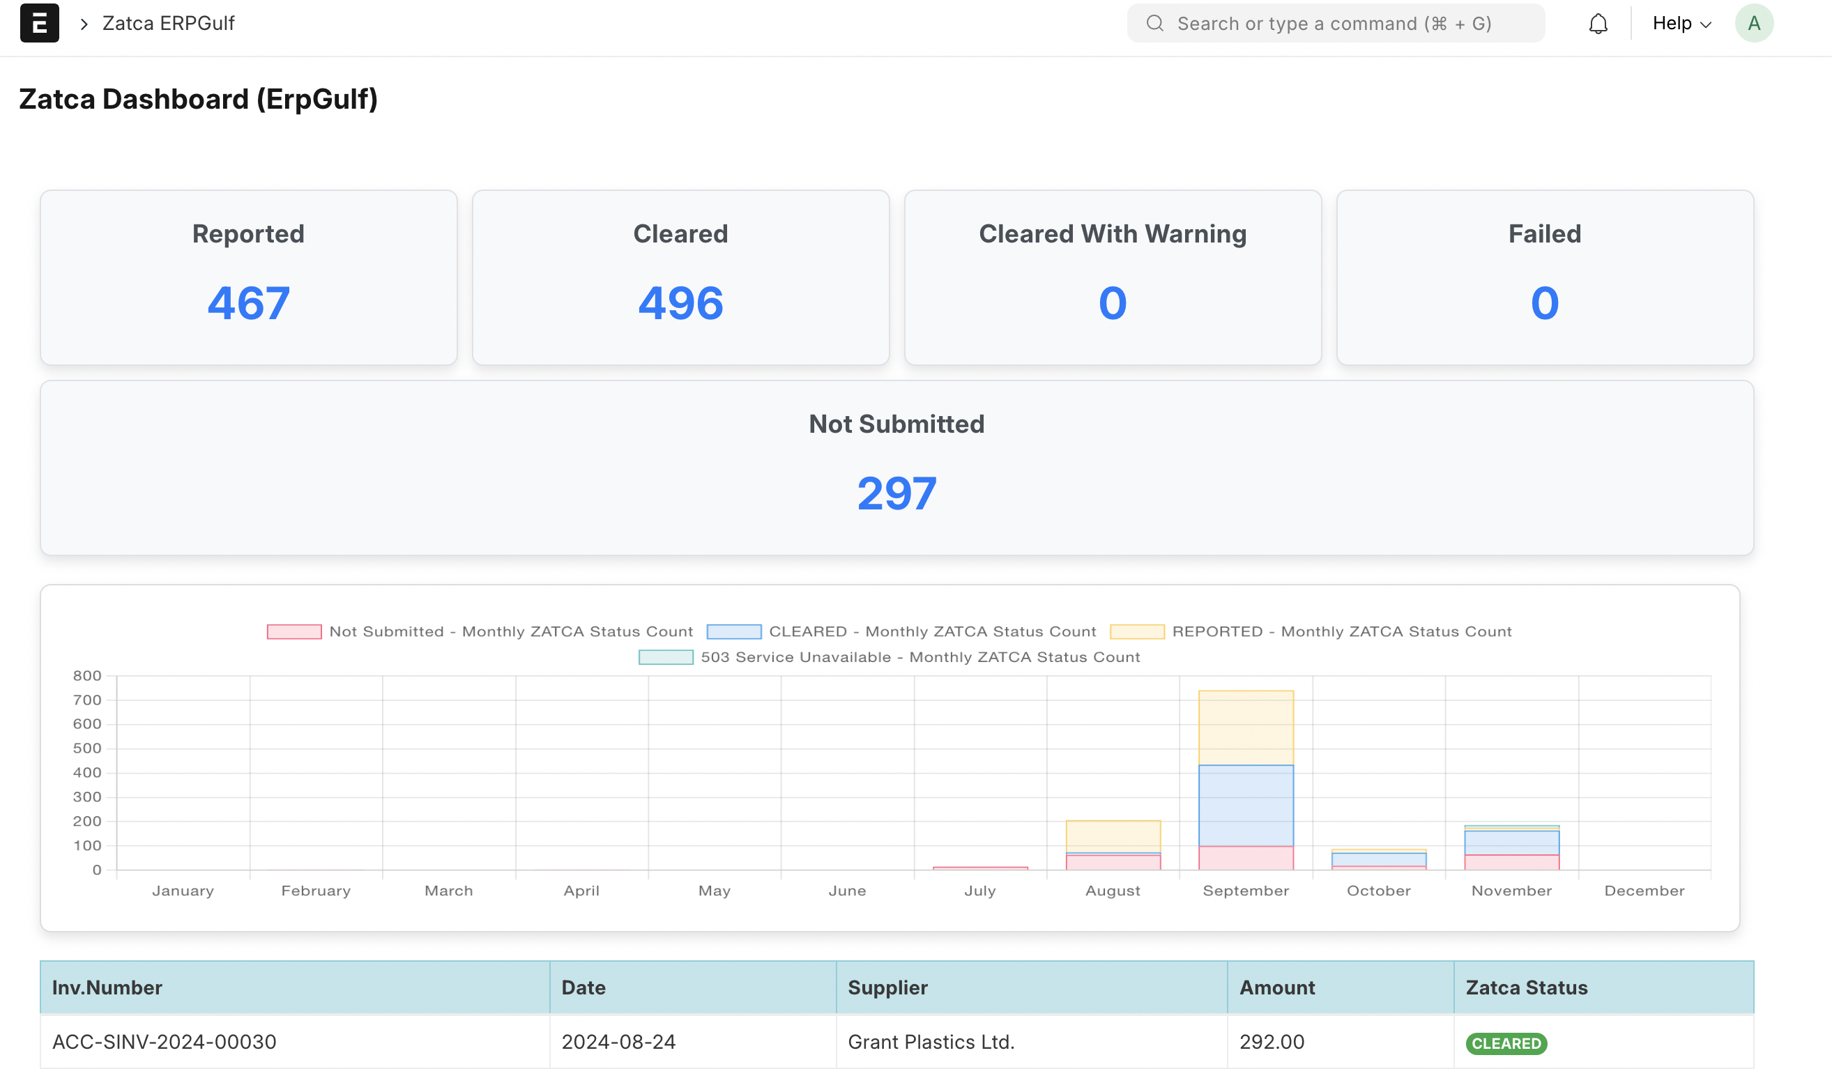1832x1069 pixels.
Task: Click the August axis label
Action: pyautogui.click(x=1113, y=890)
